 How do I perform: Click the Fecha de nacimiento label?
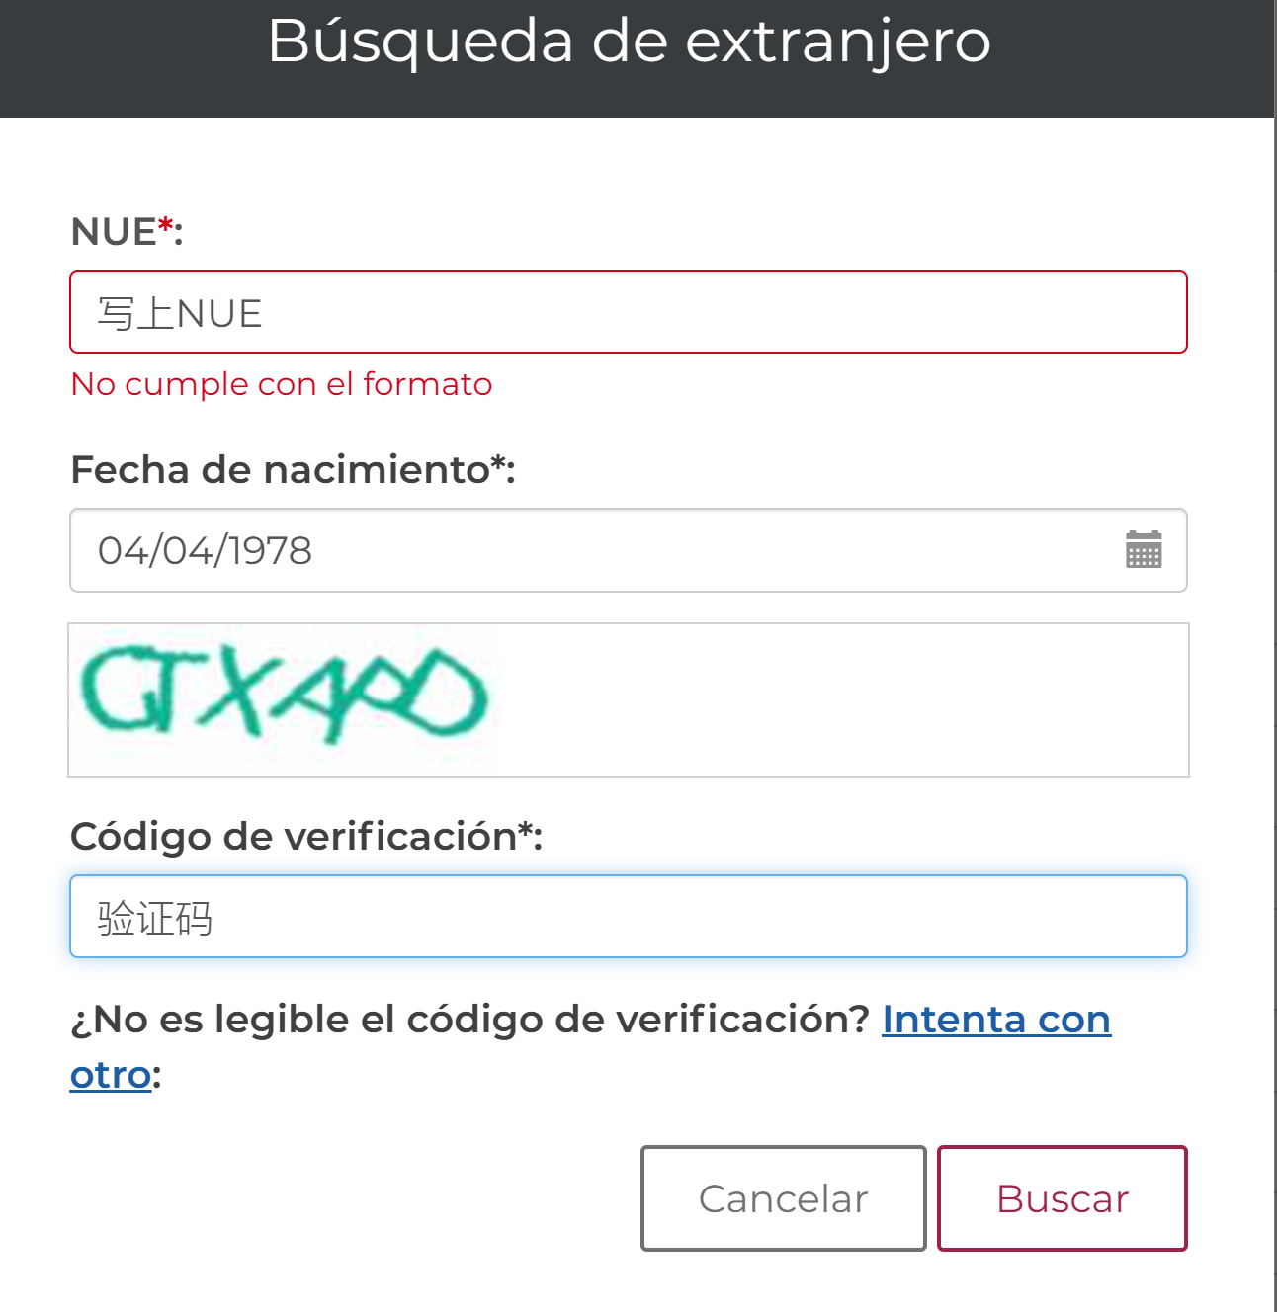point(293,470)
